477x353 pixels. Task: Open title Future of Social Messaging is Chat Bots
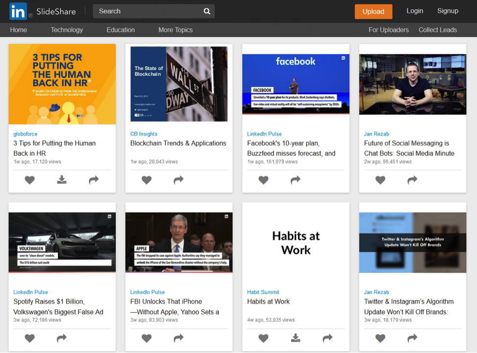pos(409,148)
